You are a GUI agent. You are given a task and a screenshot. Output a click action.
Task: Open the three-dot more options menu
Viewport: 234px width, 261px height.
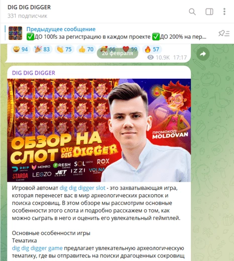224,12
